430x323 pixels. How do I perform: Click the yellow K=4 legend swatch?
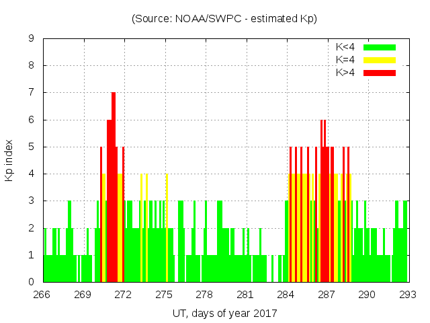coord(380,60)
